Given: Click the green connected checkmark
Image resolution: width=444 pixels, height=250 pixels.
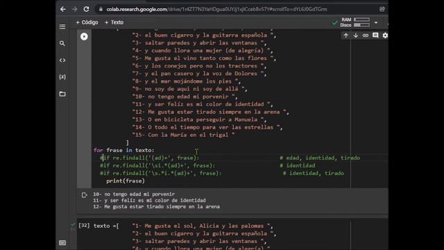Looking at the screenshot, I should pos(335,23).
